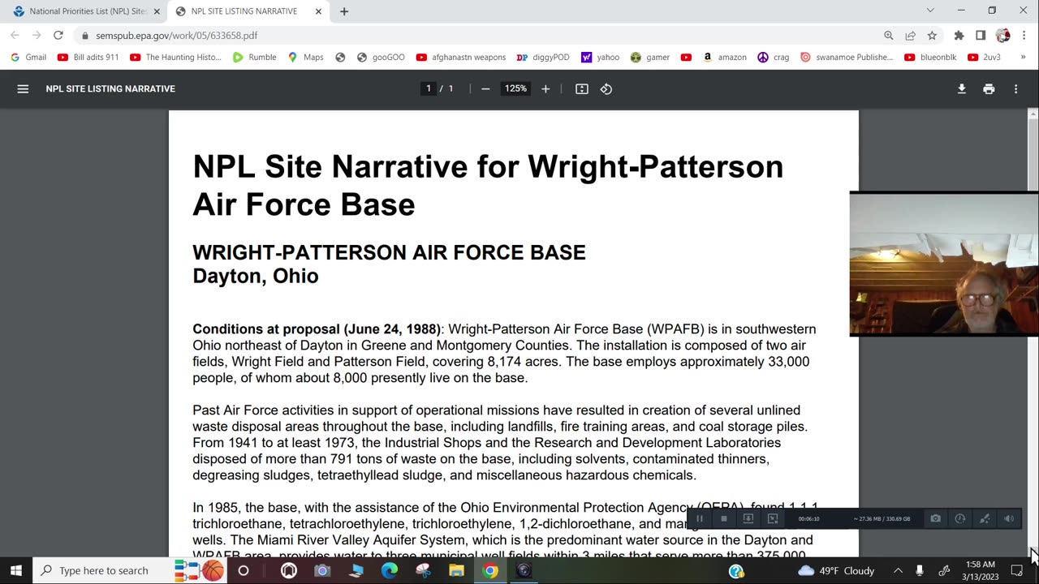Take a screenshot with recorder camera icon
Image resolution: width=1039 pixels, height=584 pixels.
click(x=936, y=518)
